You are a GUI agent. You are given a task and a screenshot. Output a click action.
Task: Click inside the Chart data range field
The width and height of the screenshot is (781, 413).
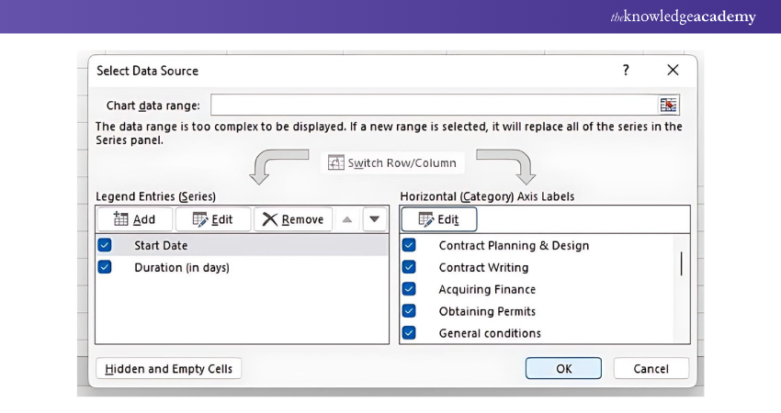[432, 105]
